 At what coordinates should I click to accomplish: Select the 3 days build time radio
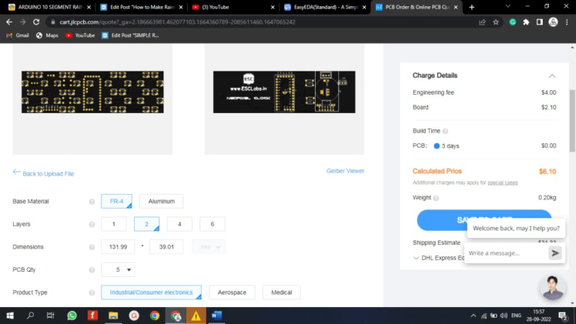(x=437, y=146)
